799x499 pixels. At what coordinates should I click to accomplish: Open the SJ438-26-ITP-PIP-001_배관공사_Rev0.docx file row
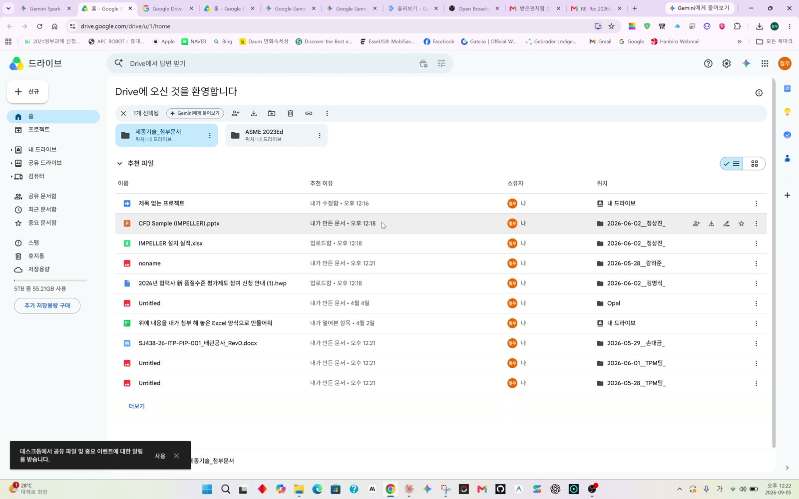[x=441, y=343]
